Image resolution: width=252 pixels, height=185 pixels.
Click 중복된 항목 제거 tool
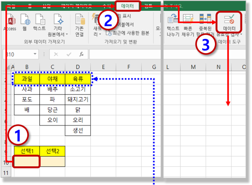(205, 25)
